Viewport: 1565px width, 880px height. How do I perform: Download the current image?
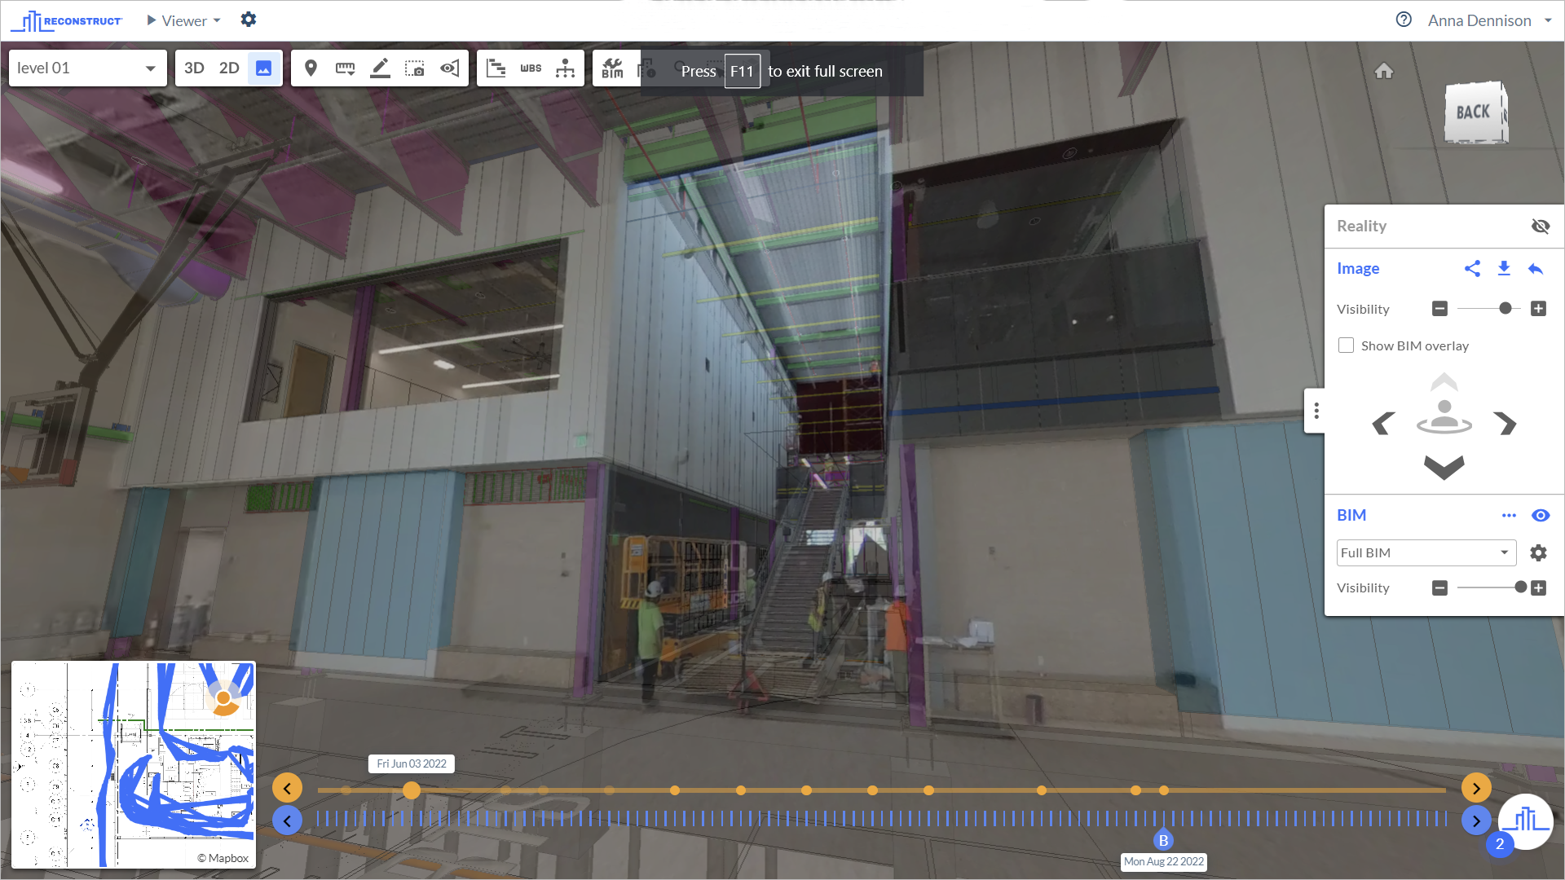(1504, 269)
